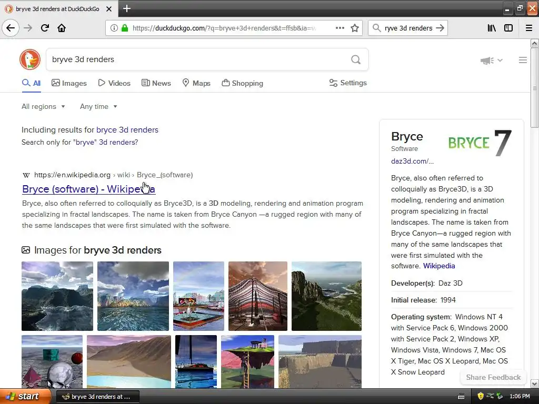Click the vertical scrollbar thumb

pos(534,88)
